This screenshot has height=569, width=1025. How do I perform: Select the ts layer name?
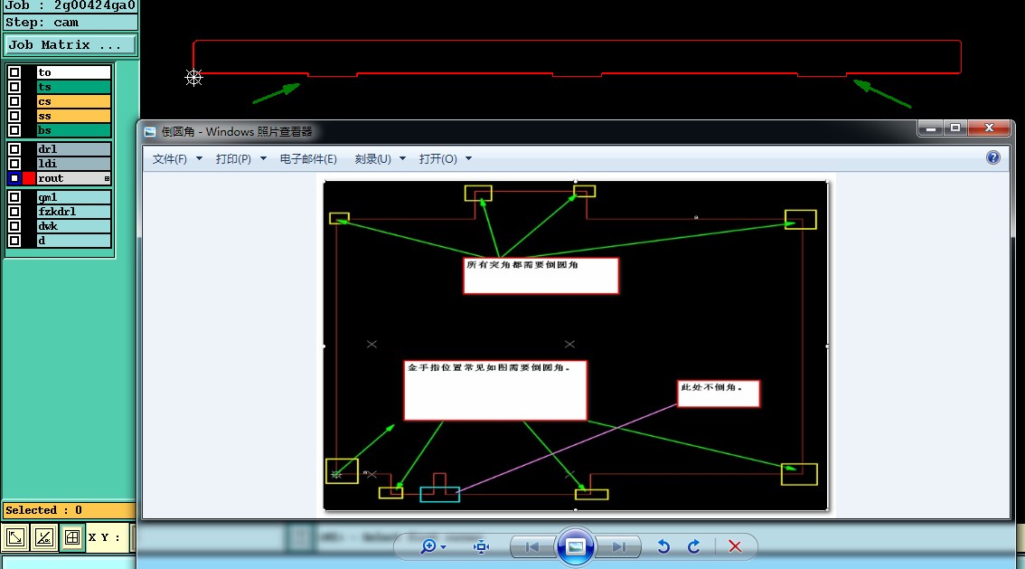click(74, 86)
